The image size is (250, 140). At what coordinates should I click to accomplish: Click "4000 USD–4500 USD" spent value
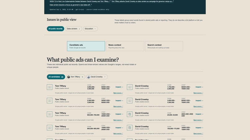coord(187,115)
